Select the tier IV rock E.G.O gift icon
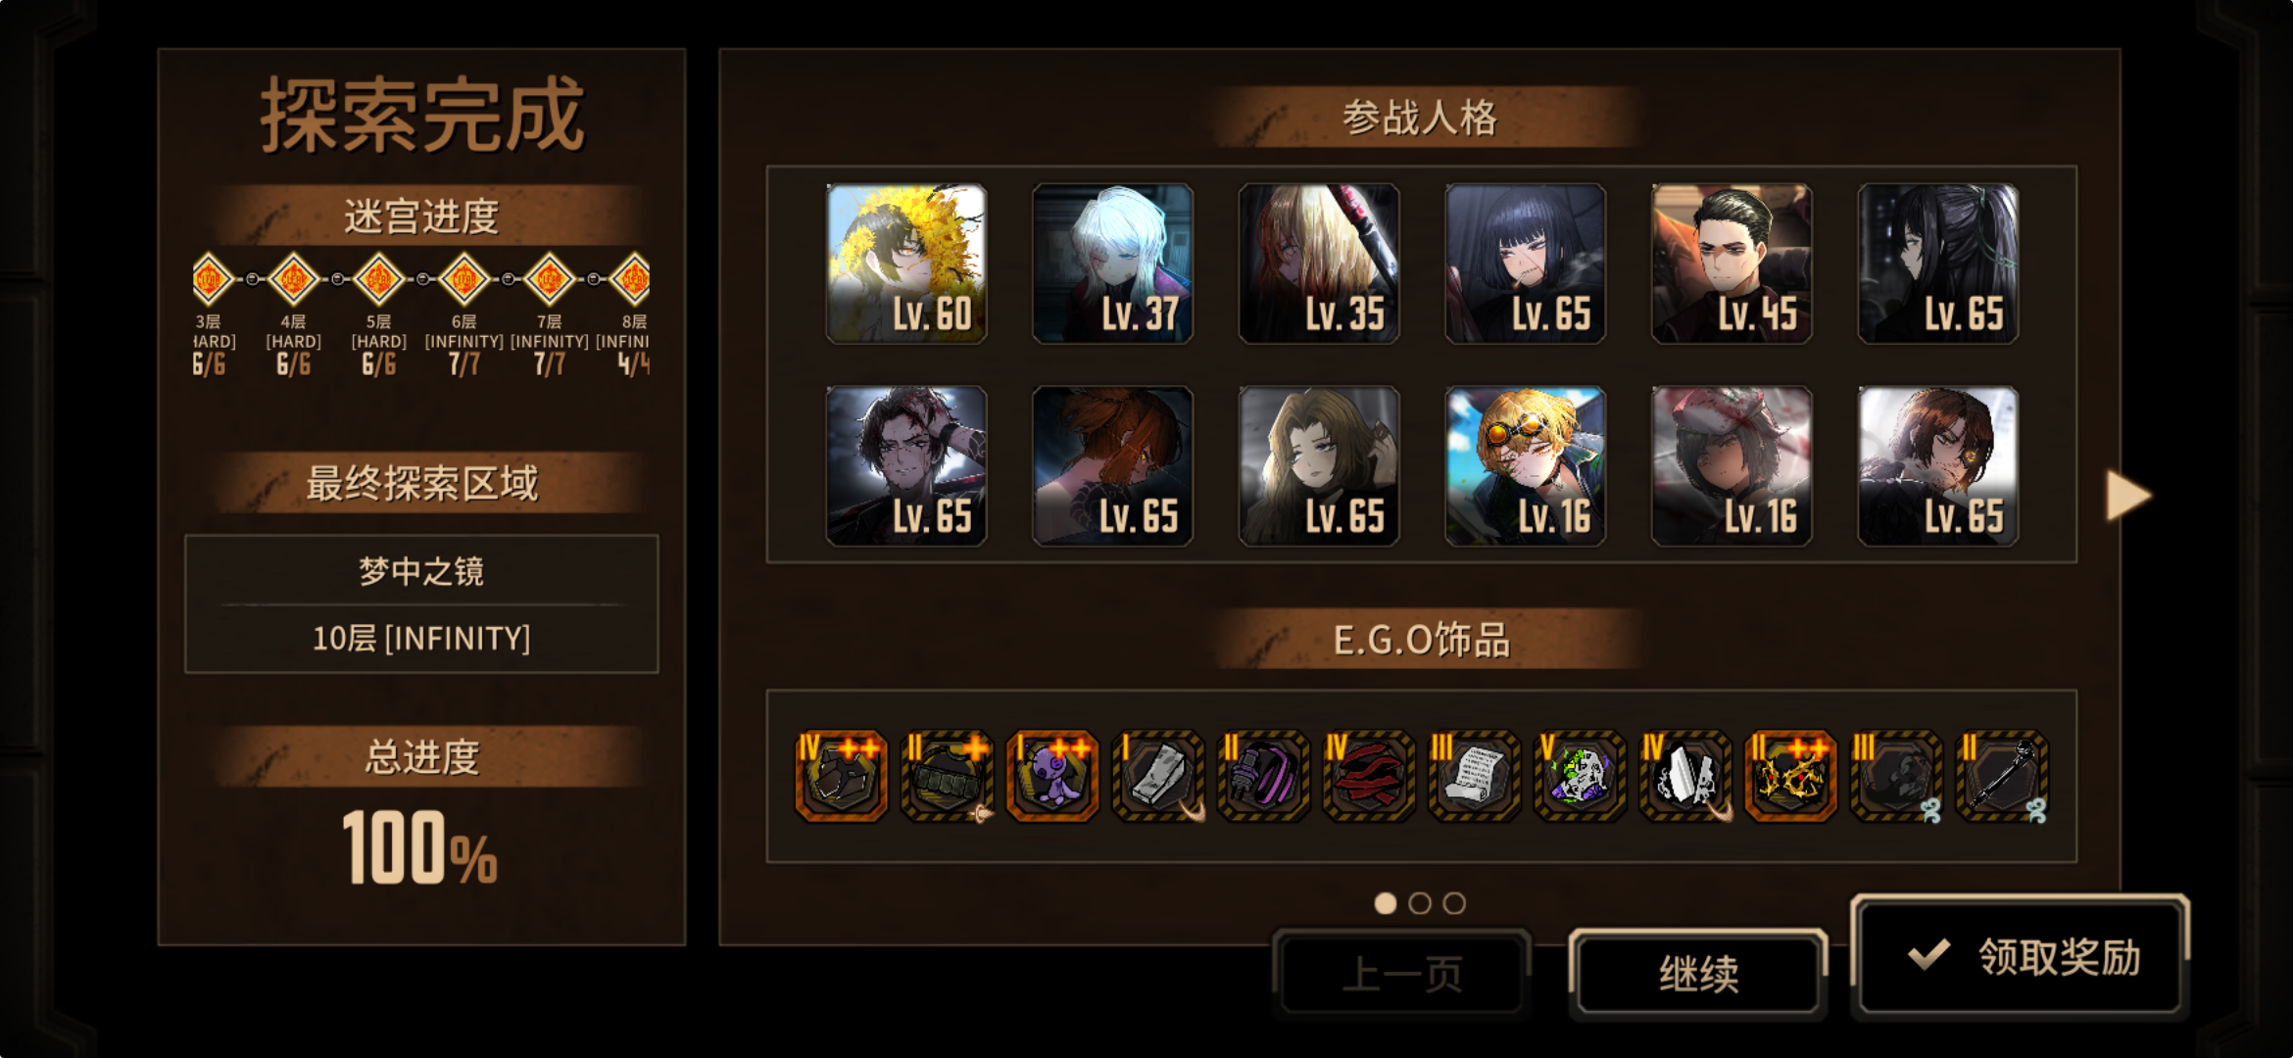The height and width of the screenshot is (1058, 2293). click(x=841, y=776)
